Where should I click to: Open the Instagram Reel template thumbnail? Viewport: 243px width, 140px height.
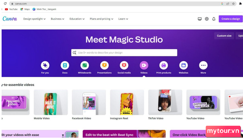click(127, 102)
